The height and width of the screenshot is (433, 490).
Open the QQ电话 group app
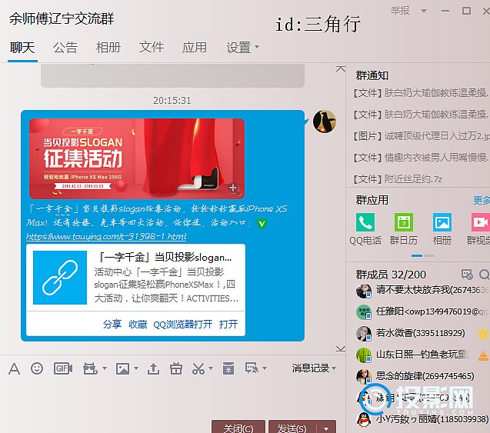365,222
